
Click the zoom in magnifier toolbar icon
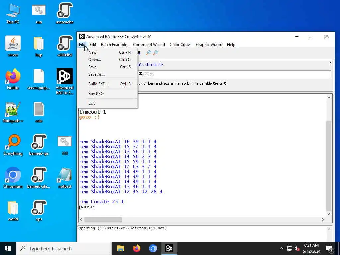tap(148, 53)
